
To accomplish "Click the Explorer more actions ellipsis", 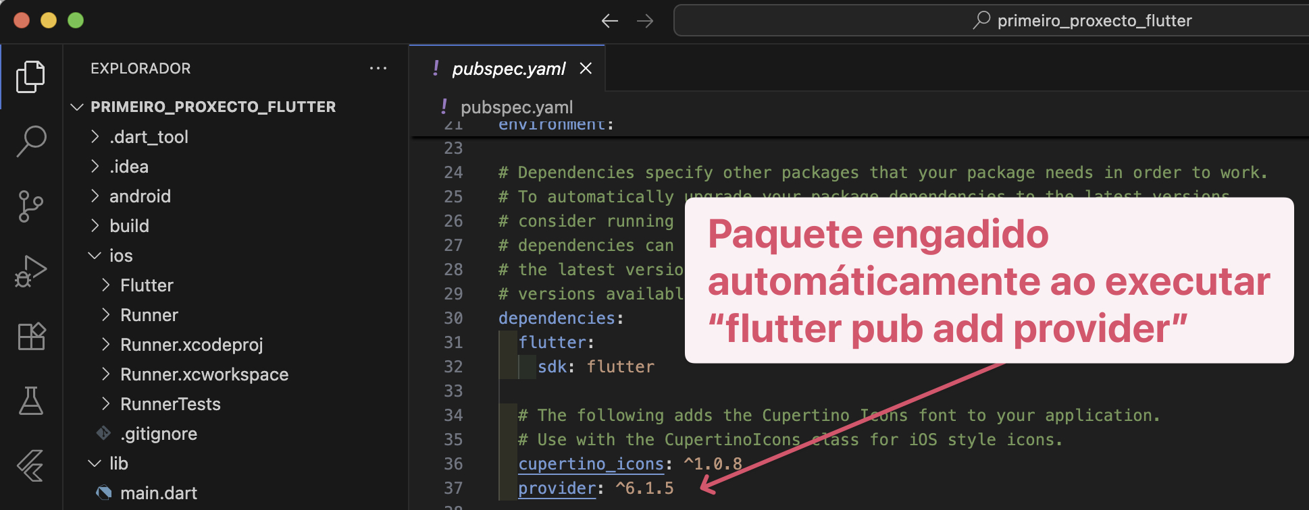I will [378, 68].
